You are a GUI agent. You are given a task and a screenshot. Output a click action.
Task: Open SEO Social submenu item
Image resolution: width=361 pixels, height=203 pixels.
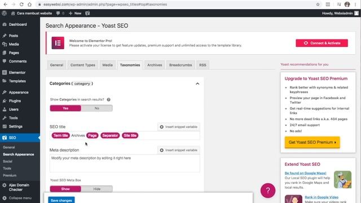point(7,161)
